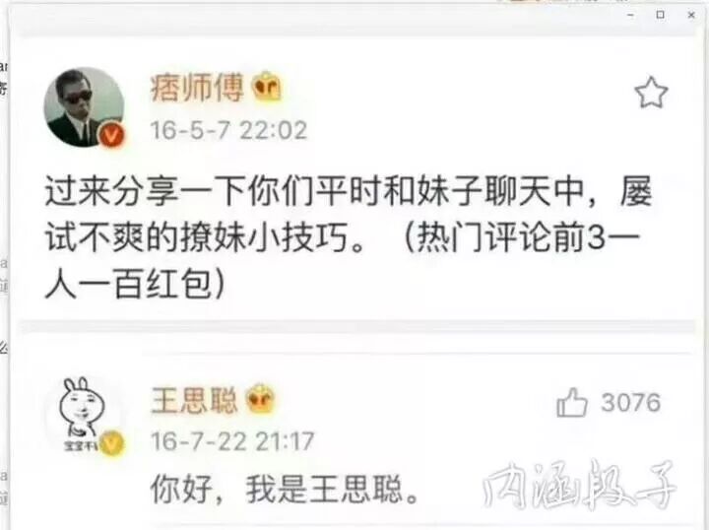Minimize the window
The height and width of the screenshot is (530, 709).
(x=631, y=15)
